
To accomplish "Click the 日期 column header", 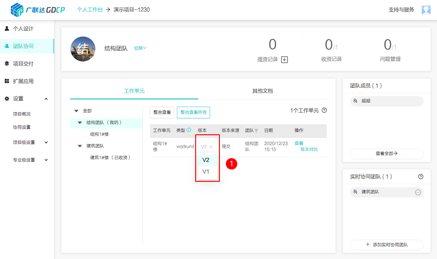I will coord(268,130).
